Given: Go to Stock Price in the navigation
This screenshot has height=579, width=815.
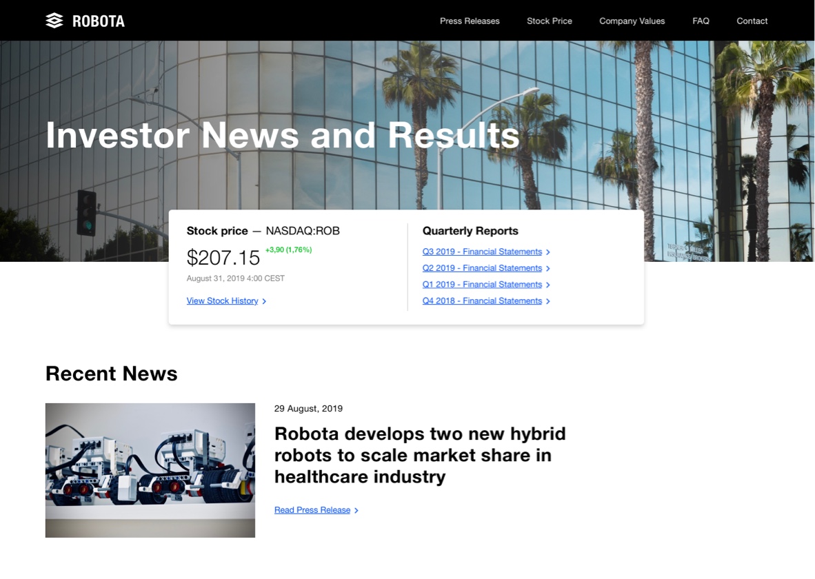Looking at the screenshot, I should [x=549, y=21].
